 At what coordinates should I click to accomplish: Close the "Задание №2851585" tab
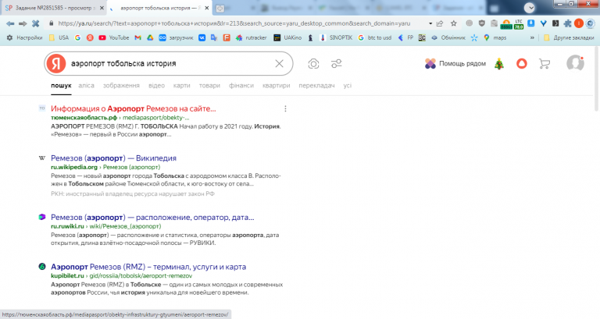tap(102, 8)
